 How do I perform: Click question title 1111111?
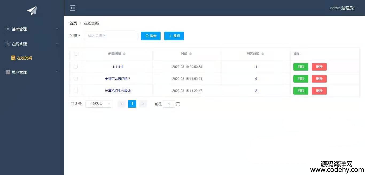pos(118,67)
